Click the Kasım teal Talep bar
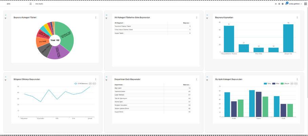 point(252,104)
